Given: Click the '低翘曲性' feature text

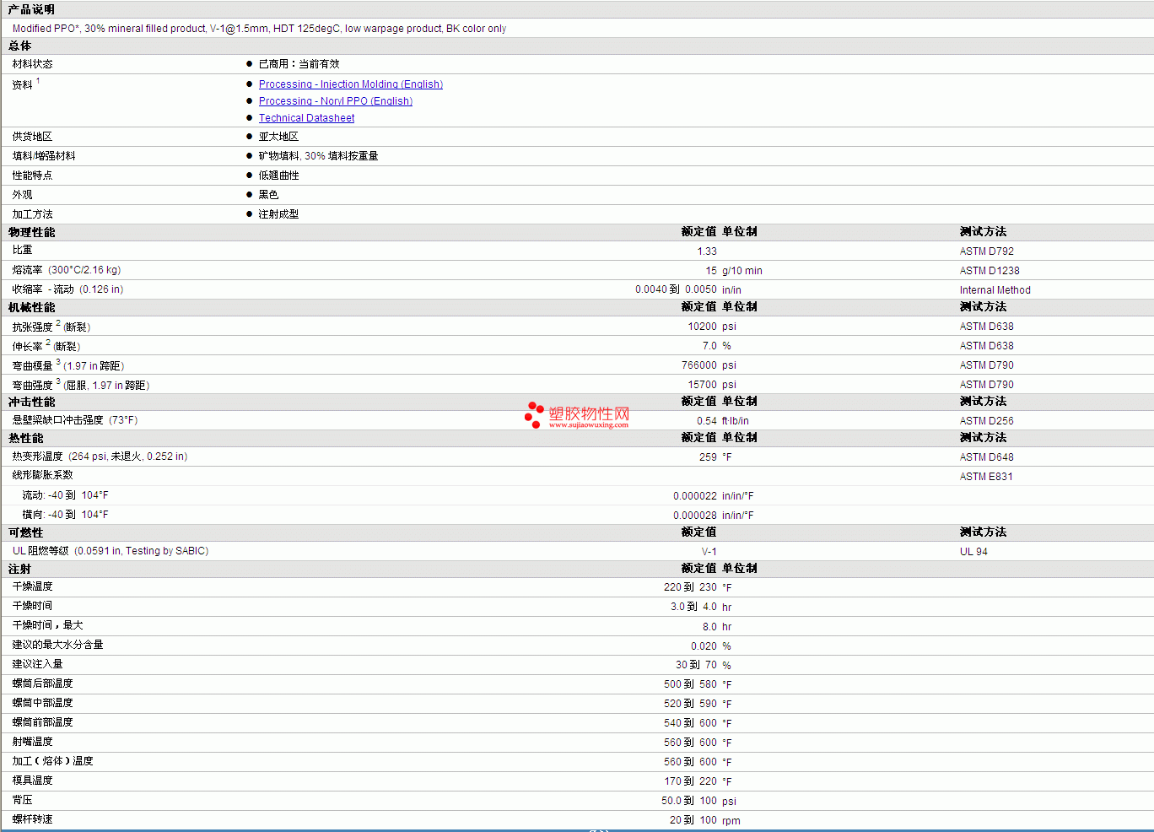Looking at the screenshot, I should tap(278, 176).
